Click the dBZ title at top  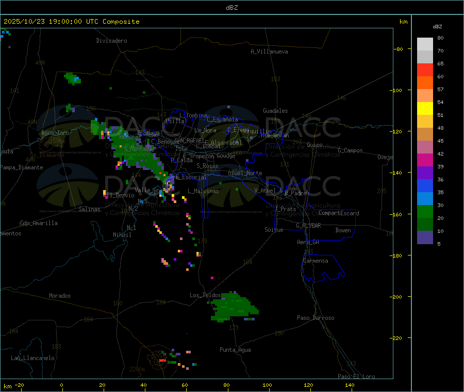tap(231, 8)
